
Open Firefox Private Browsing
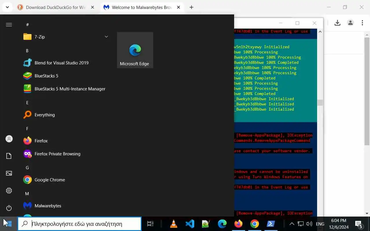tap(66, 154)
